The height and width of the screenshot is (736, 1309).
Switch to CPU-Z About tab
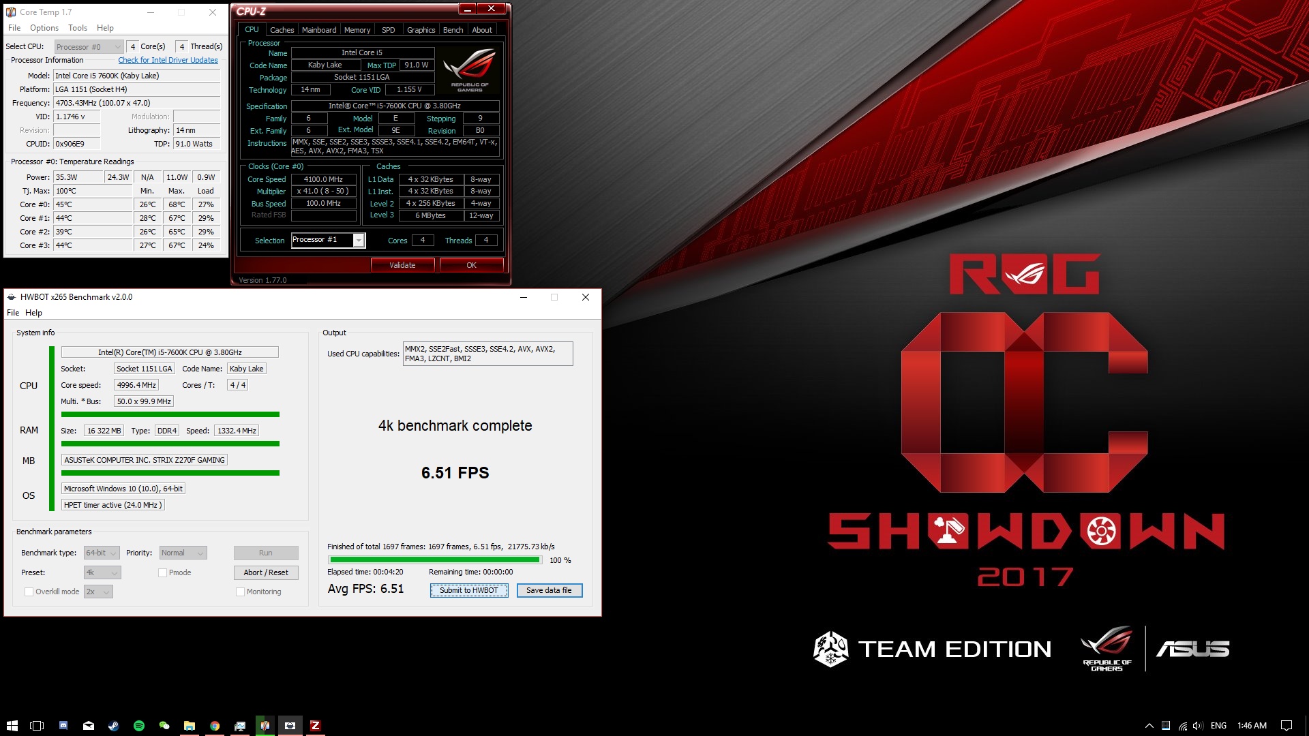(482, 30)
